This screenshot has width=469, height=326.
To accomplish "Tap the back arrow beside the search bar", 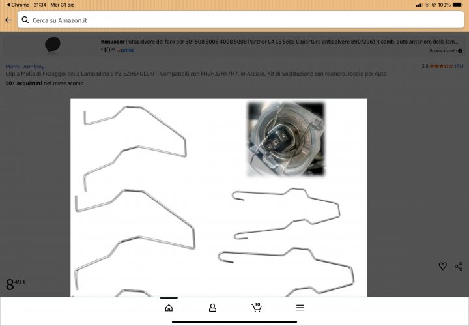I will [8, 20].
